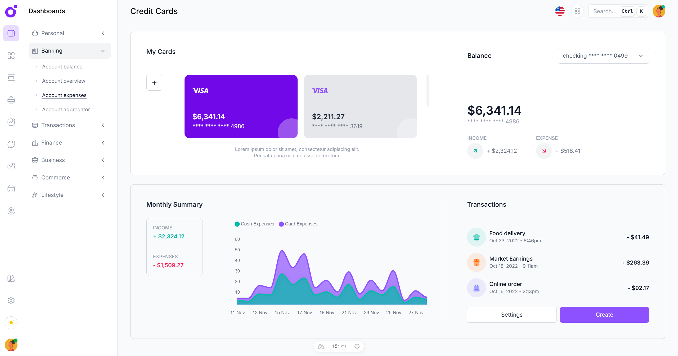678x356 pixels.
Task: Click the location pin icon in sidebar
Action: click(x=11, y=211)
